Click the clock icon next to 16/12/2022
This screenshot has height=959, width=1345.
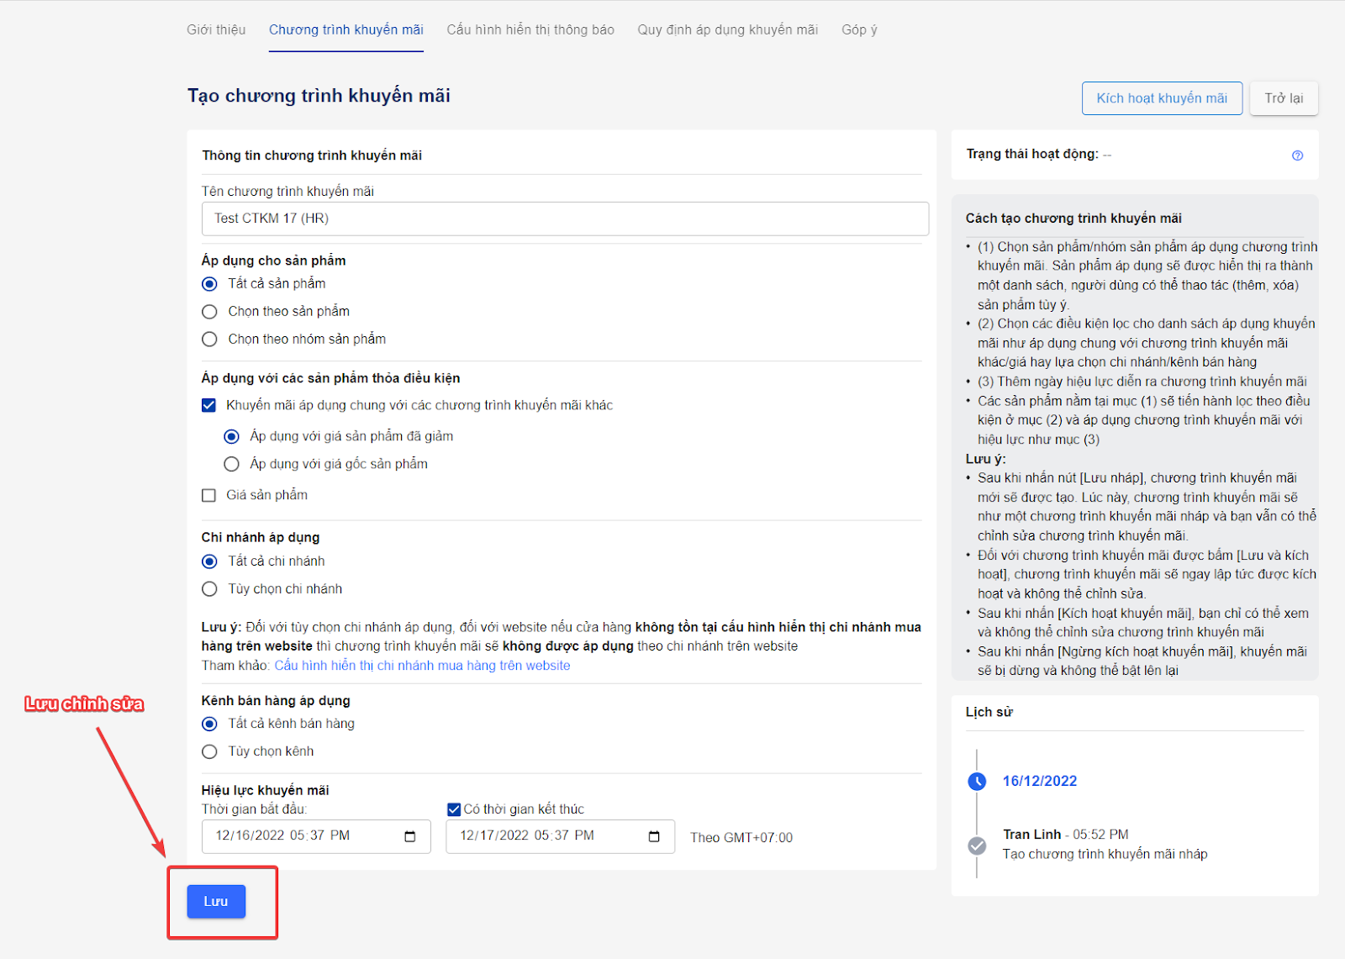(977, 782)
